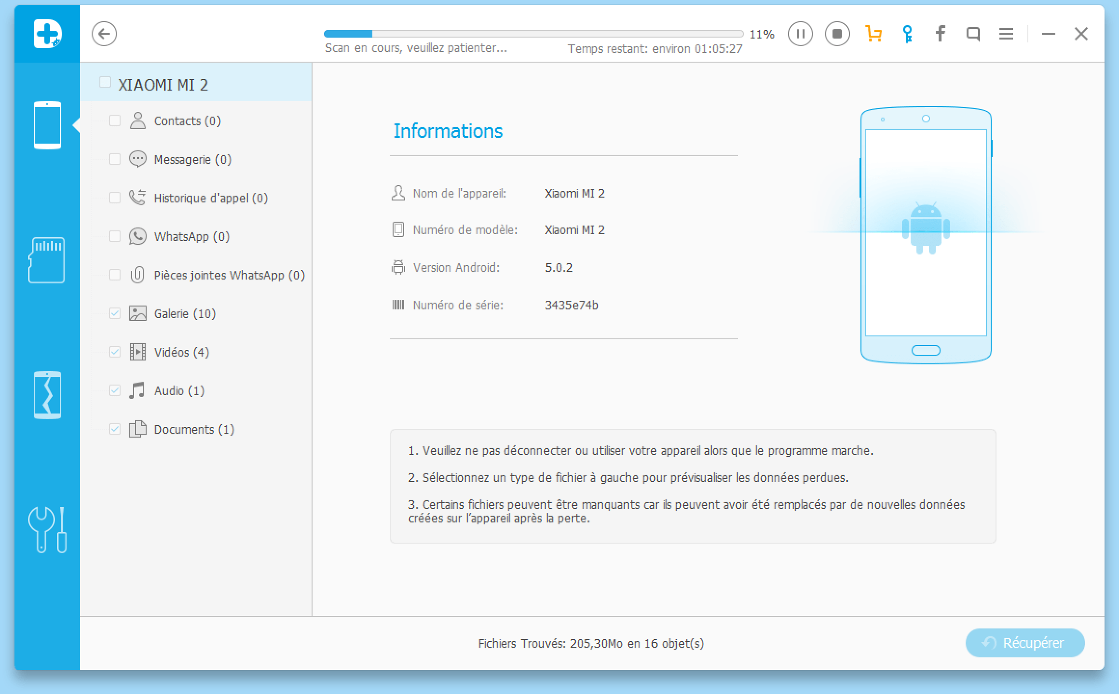
Task: Open the hamburger menu
Action: tap(1006, 34)
